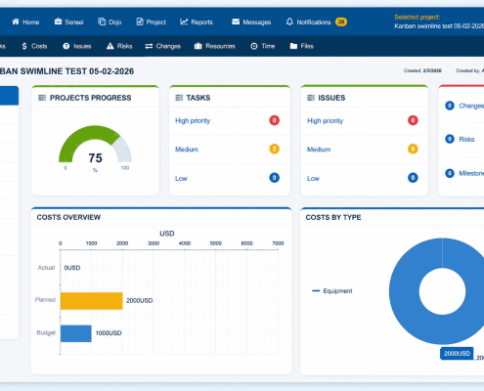The width and height of the screenshot is (484, 391).
Task: Click the 75 percent progress value
Action: tap(95, 158)
